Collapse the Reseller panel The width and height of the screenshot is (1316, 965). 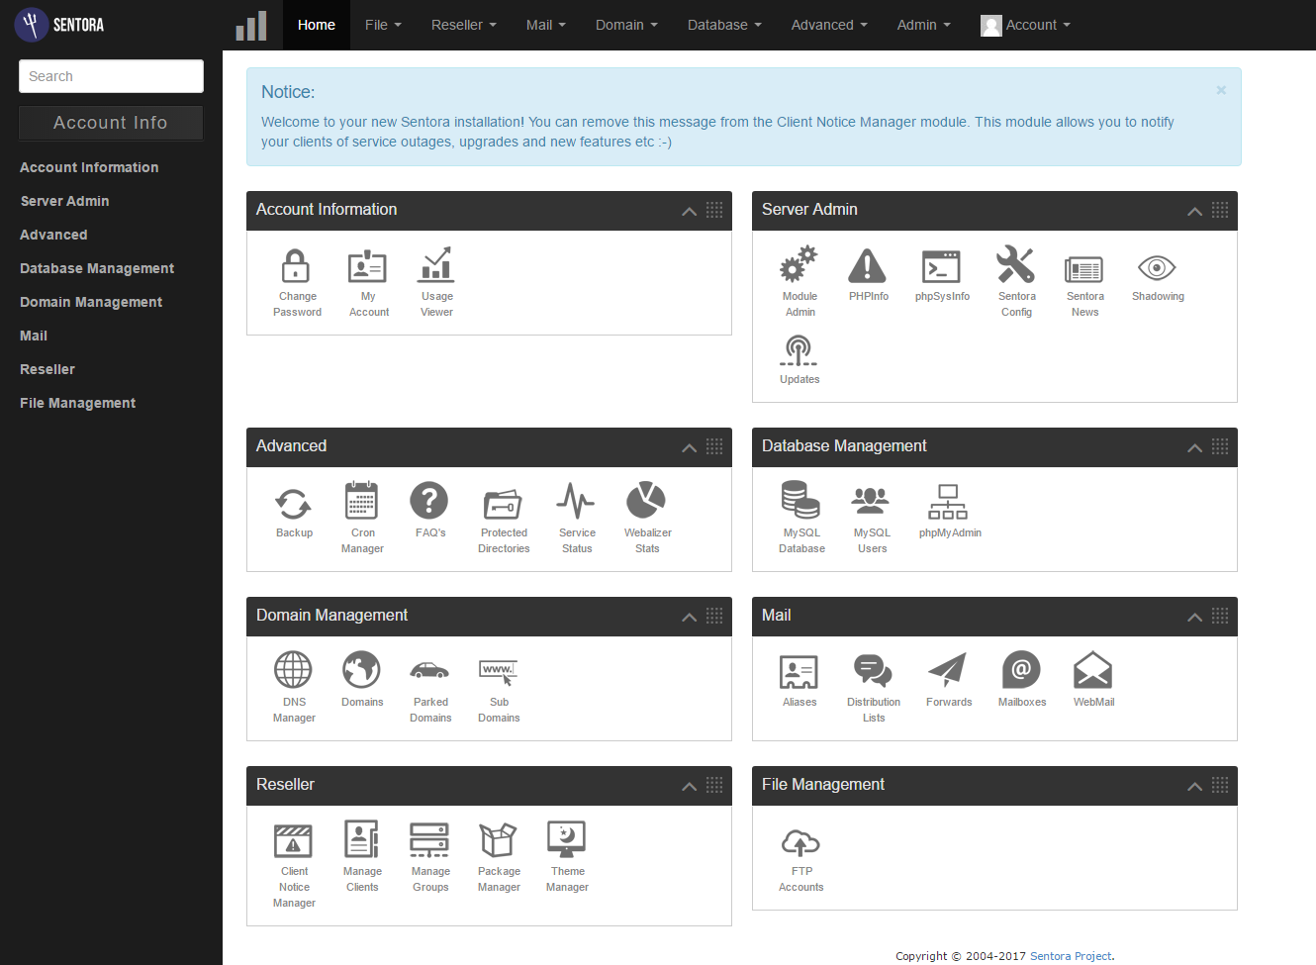pos(690,787)
